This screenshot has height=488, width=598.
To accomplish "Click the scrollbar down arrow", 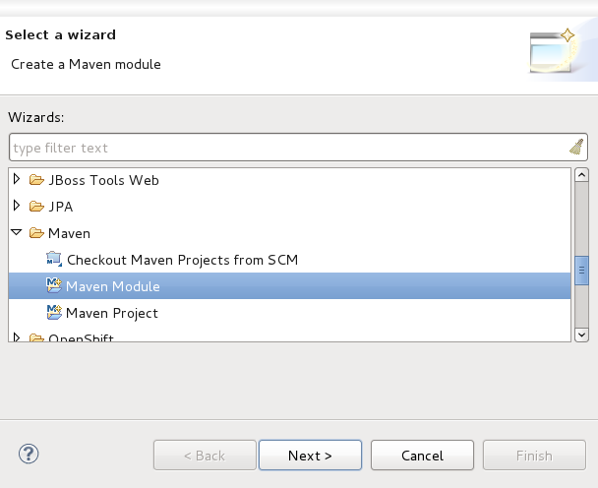I will 580,335.
